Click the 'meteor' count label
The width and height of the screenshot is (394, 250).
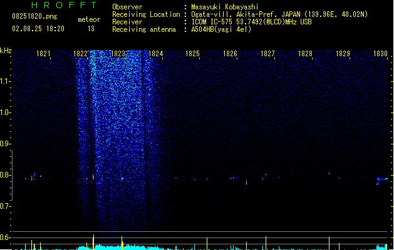click(x=89, y=19)
